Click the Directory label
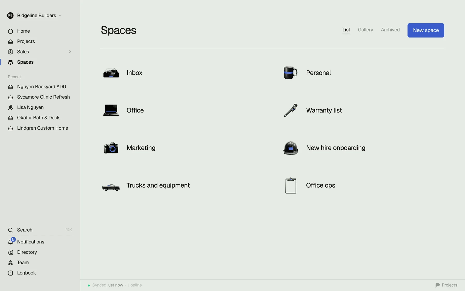Image resolution: width=465 pixels, height=291 pixels. pyautogui.click(x=27, y=252)
